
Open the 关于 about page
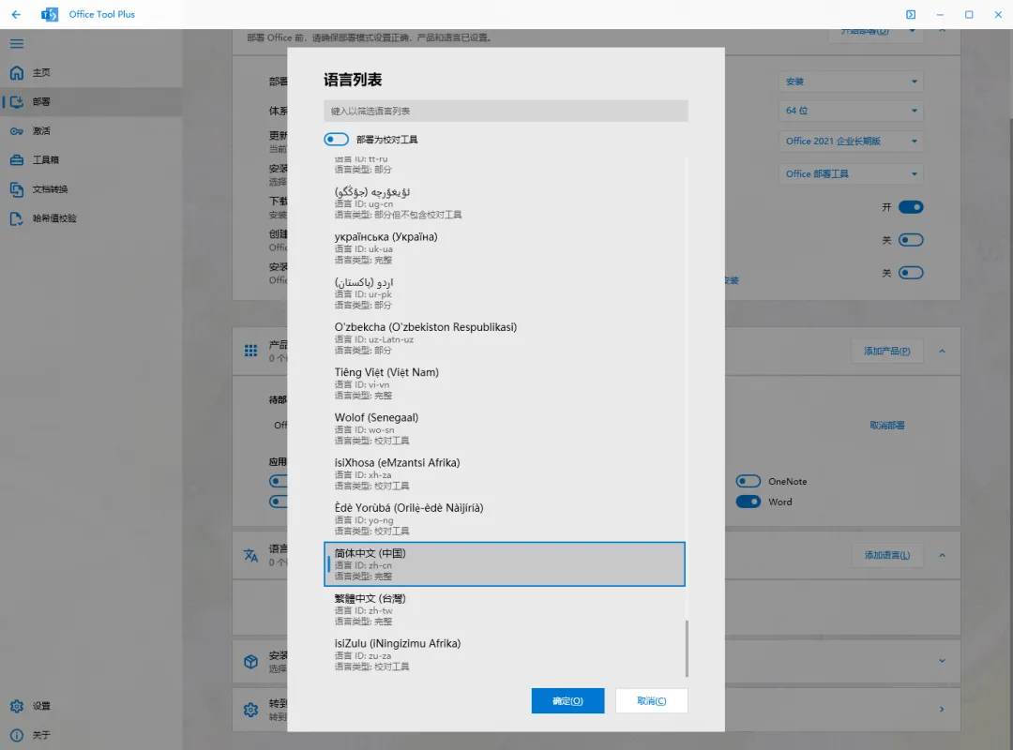pyautogui.click(x=91, y=734)
